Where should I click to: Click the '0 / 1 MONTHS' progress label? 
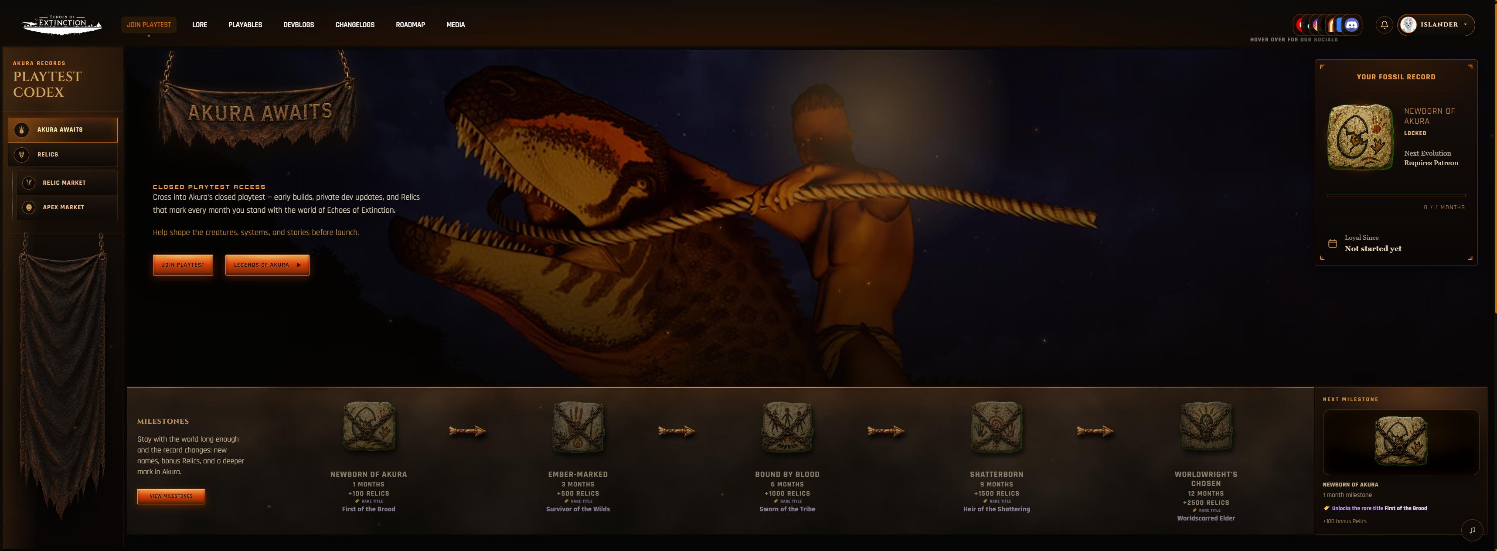pos(1444,207)
